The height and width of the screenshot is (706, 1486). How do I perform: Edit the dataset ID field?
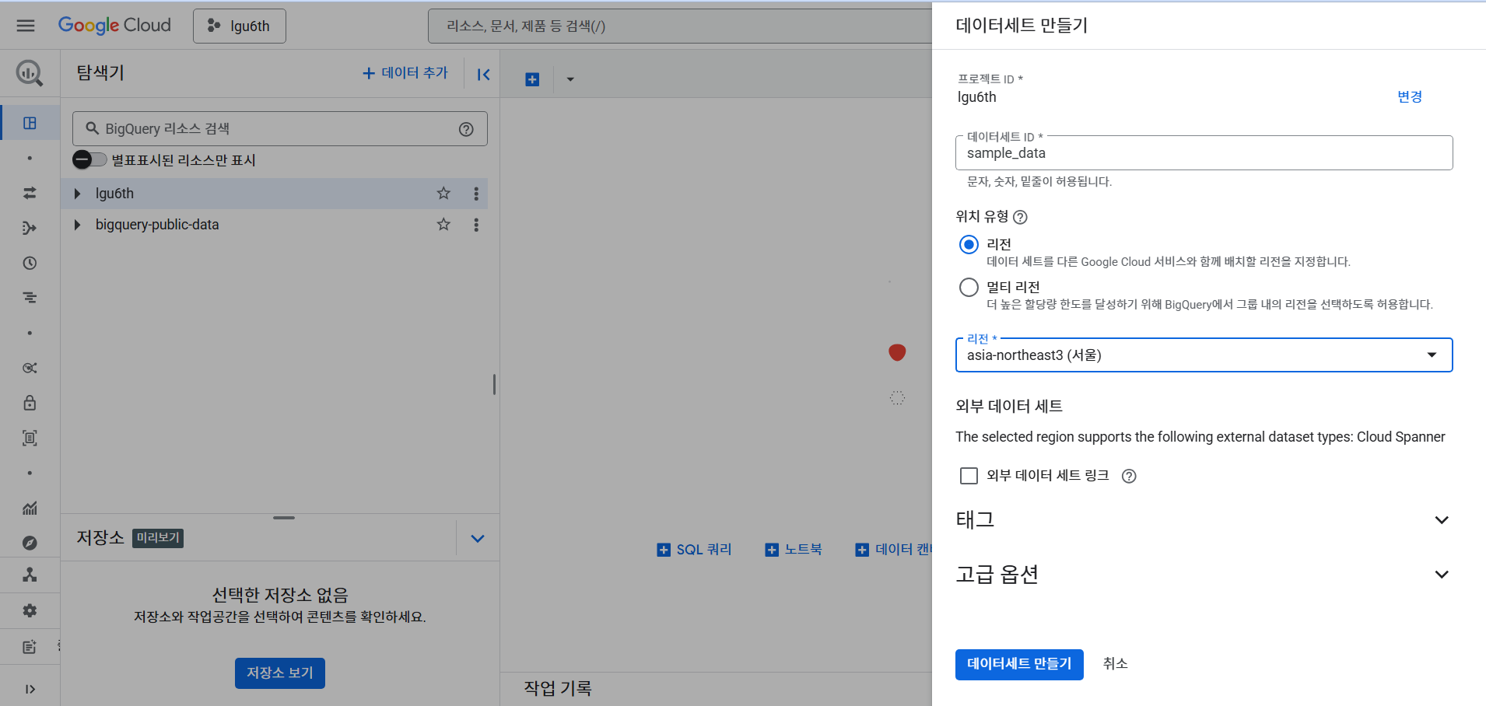[x=1204, y=153]
